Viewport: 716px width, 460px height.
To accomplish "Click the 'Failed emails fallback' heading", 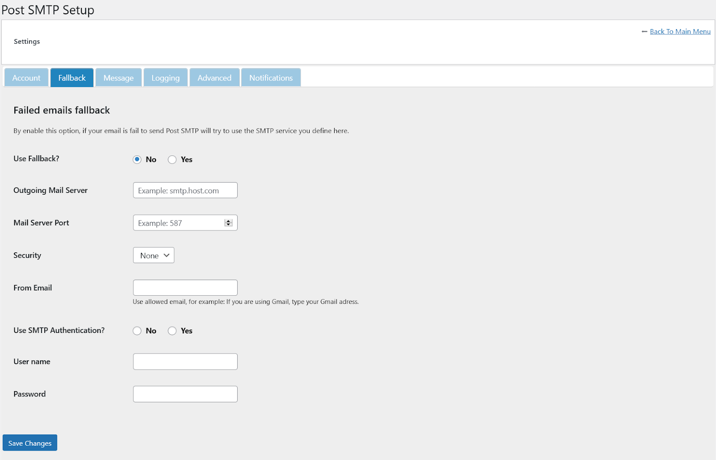I will [x=62, y=110].
